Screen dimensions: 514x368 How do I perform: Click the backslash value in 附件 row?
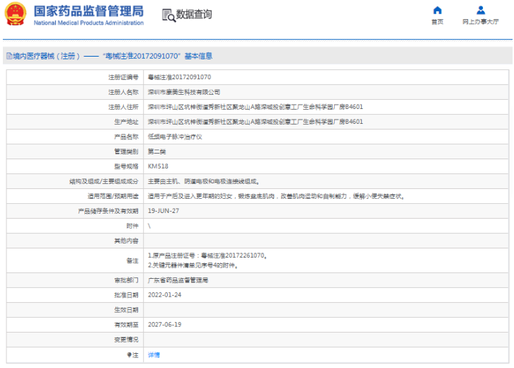coord(149,226)
